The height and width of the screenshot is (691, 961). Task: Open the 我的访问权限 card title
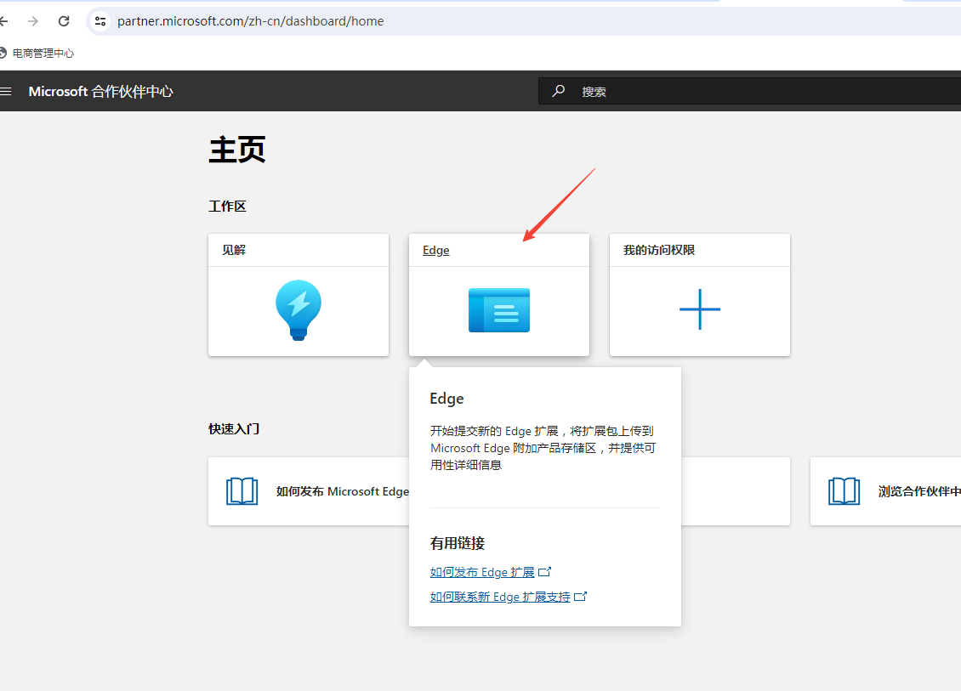point(659,250)
